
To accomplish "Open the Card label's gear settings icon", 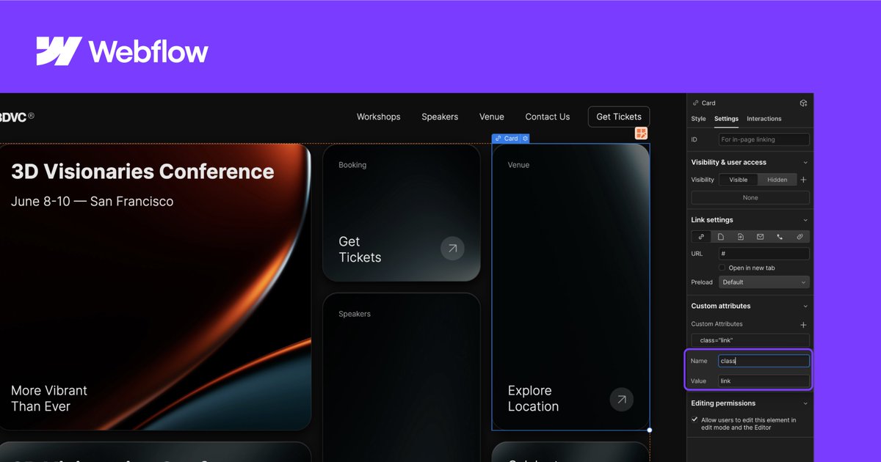I will [x=525, y=139].
